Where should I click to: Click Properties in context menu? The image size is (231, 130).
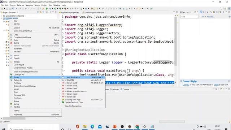(35, 114)
